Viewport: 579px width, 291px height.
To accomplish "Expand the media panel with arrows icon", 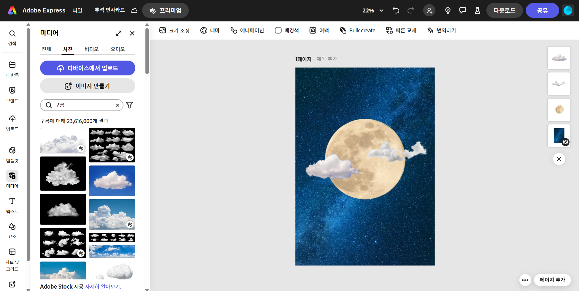I will tap(119, 33).
